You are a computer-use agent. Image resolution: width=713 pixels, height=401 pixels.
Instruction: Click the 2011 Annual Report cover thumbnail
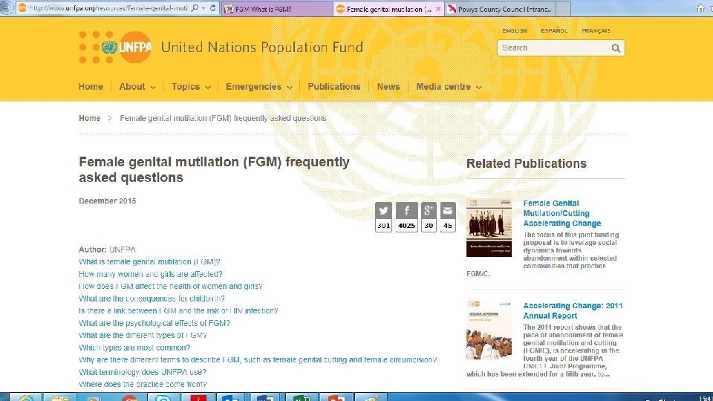tap(489, 330)
